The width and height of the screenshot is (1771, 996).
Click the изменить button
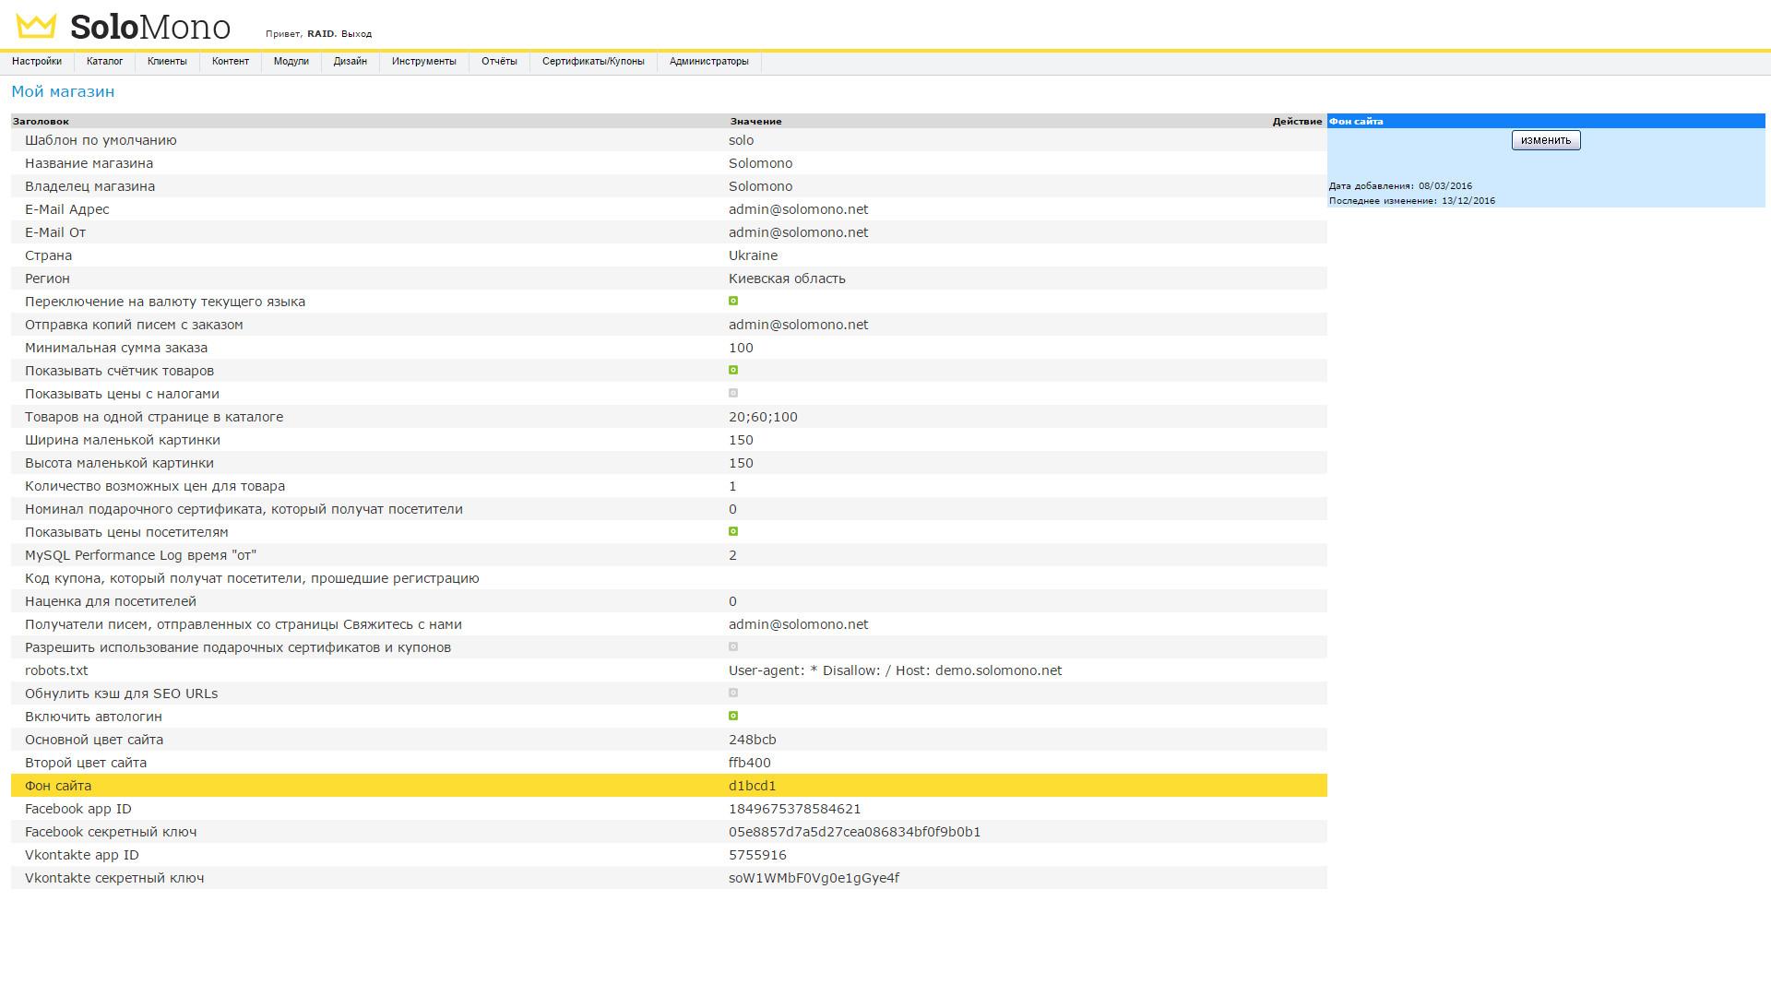click(x=1546, y=140)
